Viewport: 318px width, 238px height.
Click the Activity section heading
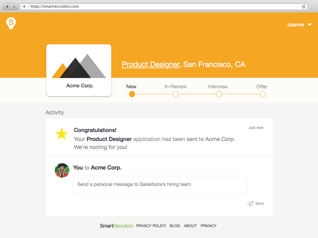55,112
